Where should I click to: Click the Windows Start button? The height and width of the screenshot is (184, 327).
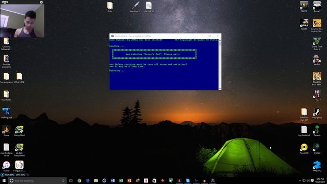(4, 180)
